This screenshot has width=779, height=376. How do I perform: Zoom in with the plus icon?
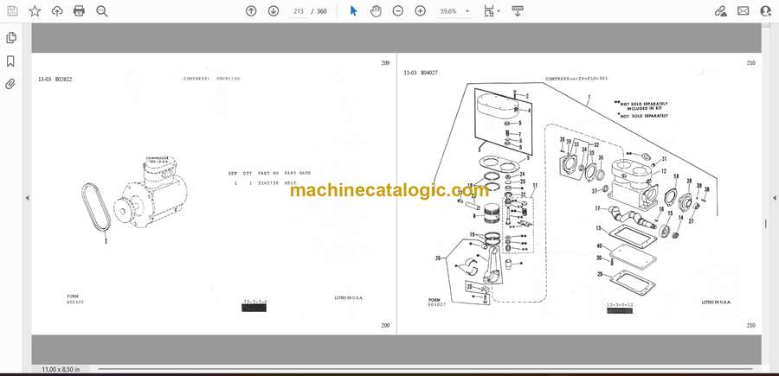[x=421, y=11]
